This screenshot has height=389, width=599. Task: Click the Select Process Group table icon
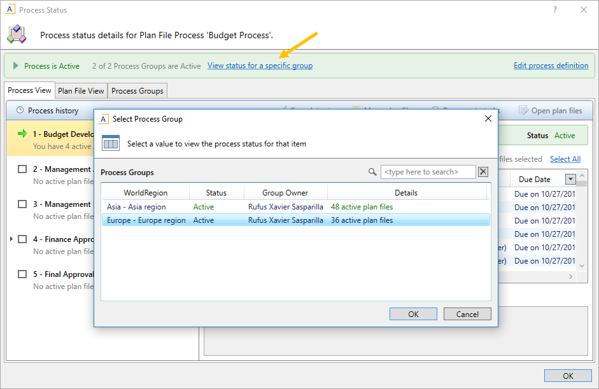point(111,143)
